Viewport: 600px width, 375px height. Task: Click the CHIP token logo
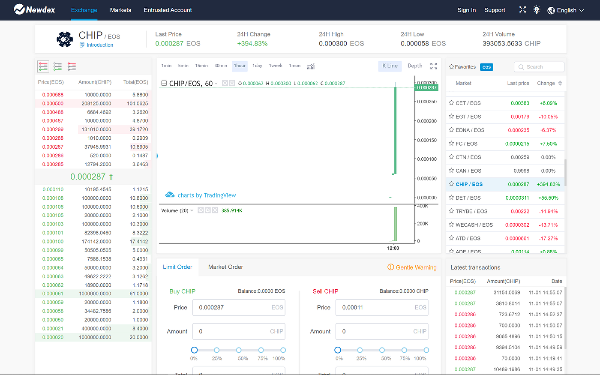[65, 39]
